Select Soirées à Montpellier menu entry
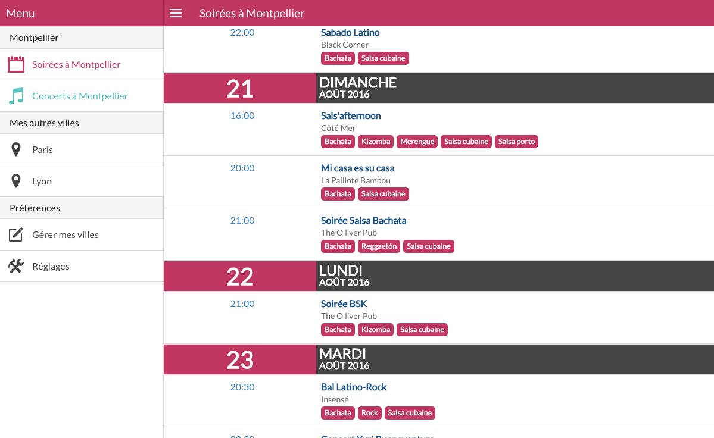The image size is (714, 438). (76, 64)
